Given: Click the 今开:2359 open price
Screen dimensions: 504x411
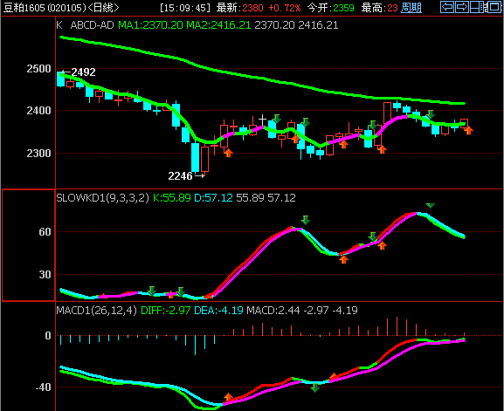Looking at the screenshot, I should pyautogui.click(x=331, y=8).
